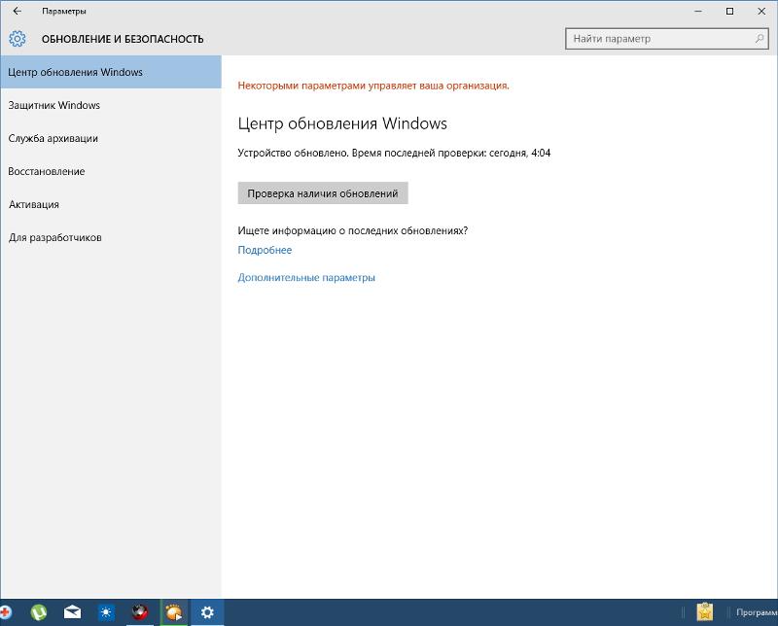This screenshot has height=626, width=778.
Task: Click the red organization notice text
Action: (373, 86)
